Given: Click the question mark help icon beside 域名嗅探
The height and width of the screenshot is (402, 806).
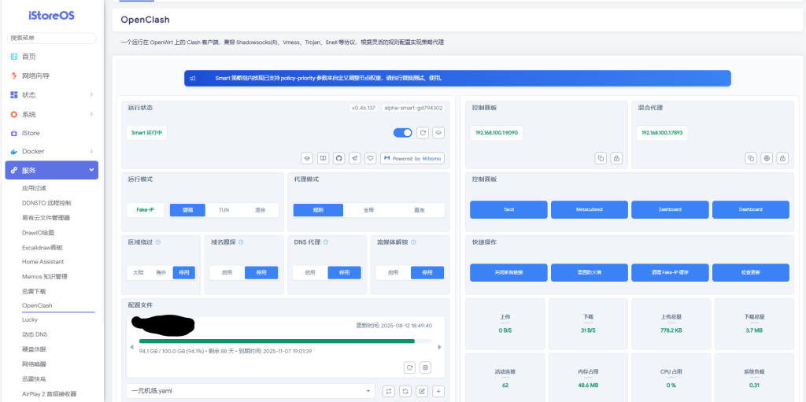Looking at the screenshot, I should 241,242.
